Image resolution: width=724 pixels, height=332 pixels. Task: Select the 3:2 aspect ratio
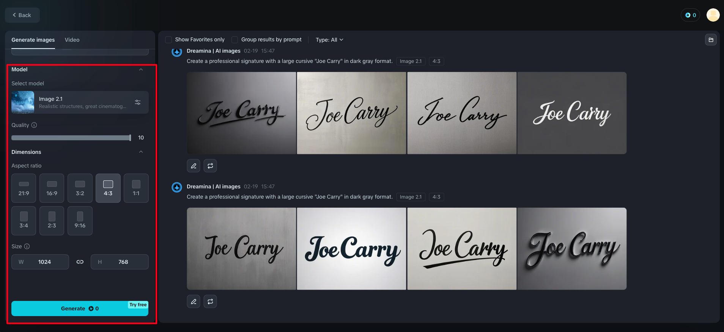pyautogui.click(x=80, y=188)
